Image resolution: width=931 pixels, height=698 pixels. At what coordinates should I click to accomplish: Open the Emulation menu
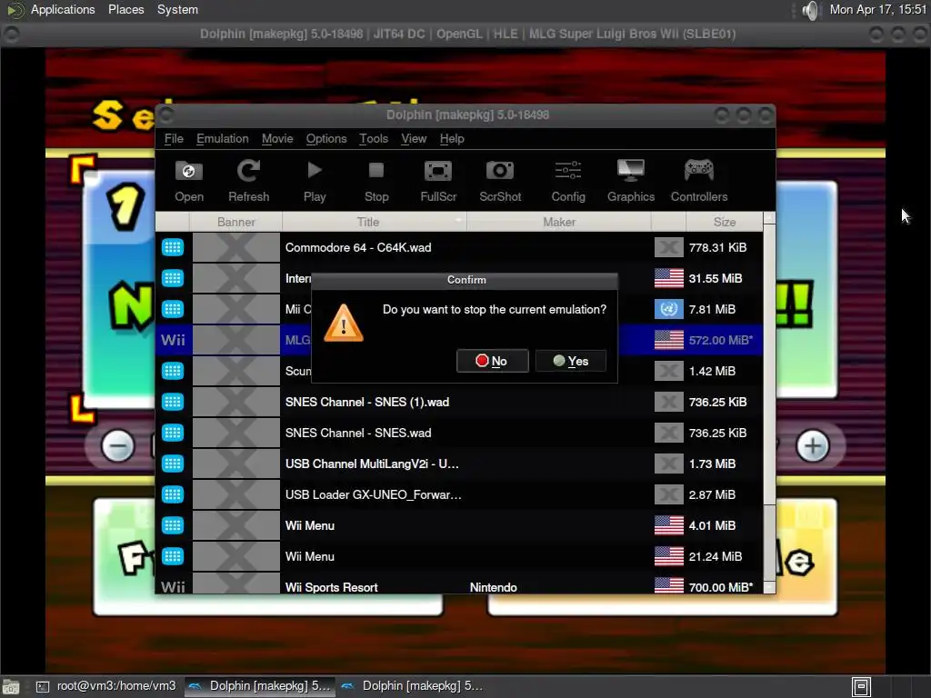coord(223,138)
